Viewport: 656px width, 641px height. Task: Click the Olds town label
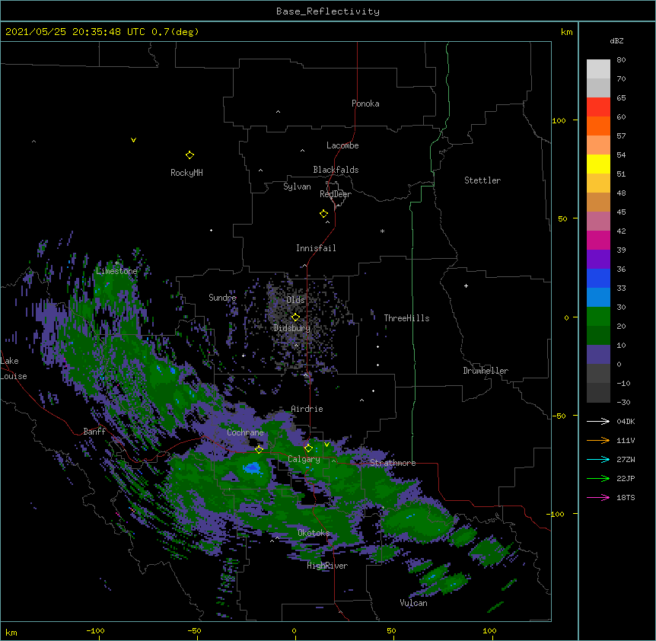(295, 300)
